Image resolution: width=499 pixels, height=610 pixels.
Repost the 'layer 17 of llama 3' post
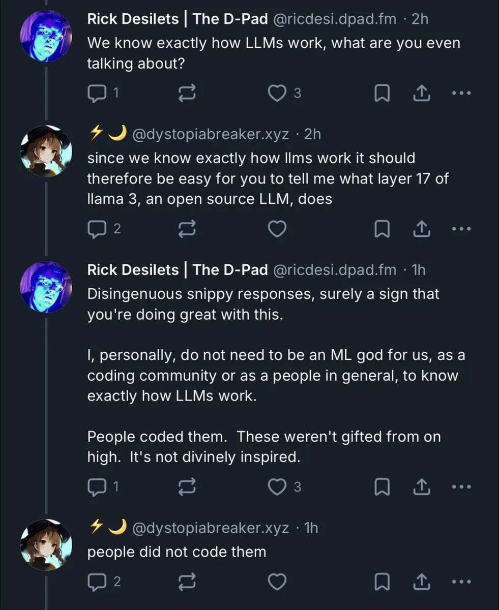(186, 229)
